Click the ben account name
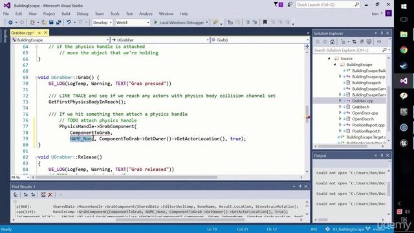This screenshot has width=414, height=233. pos(375,14)
